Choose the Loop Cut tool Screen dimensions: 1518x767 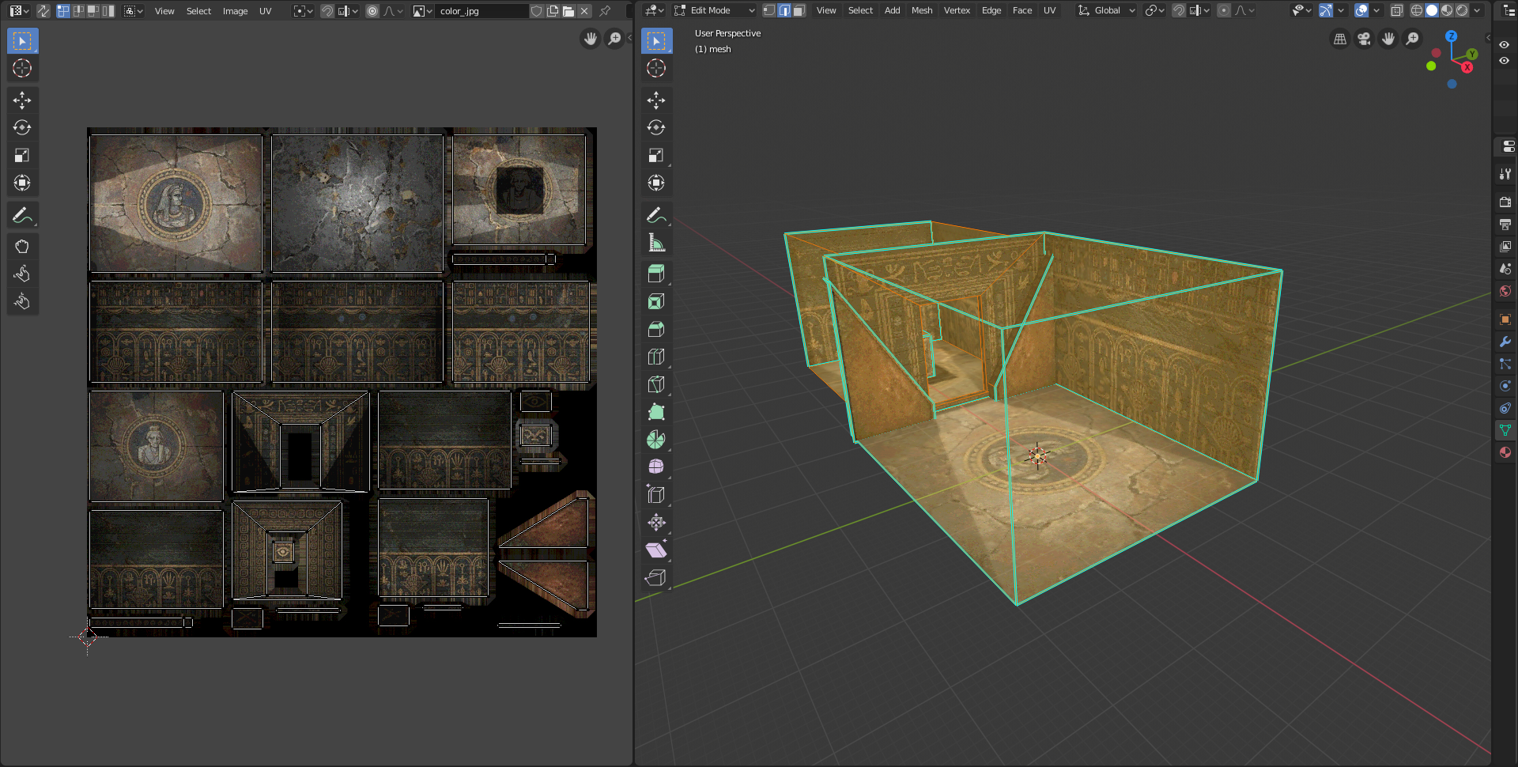pos(655,357)
